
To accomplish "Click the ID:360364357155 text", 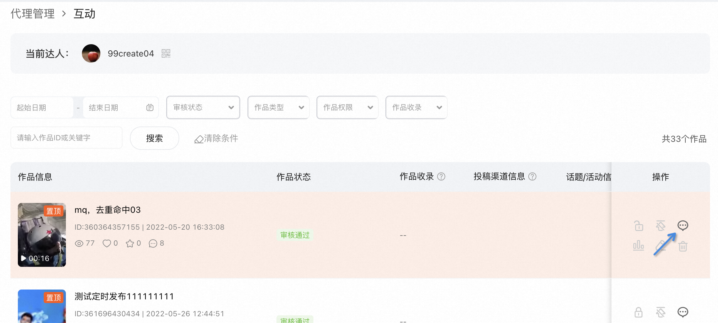I will [x=107, y=227].
